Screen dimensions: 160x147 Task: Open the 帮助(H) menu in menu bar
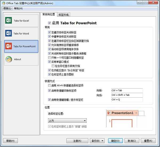coord(18,8)
